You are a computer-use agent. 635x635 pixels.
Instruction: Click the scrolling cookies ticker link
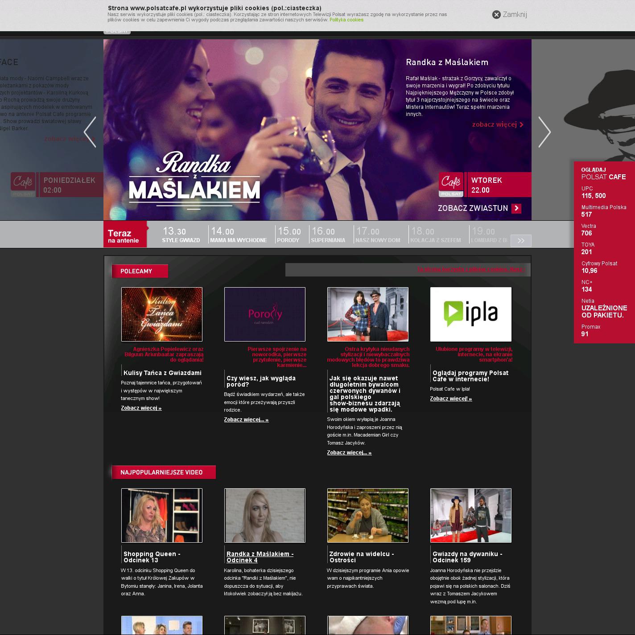pyautogui.click(x=470, y=269)
